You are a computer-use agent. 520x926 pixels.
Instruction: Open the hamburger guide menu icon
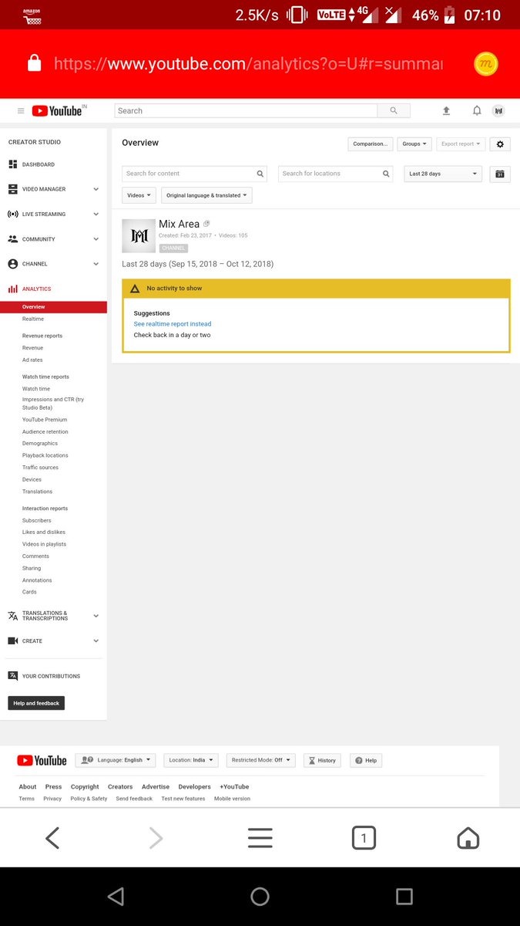point(21,111)
